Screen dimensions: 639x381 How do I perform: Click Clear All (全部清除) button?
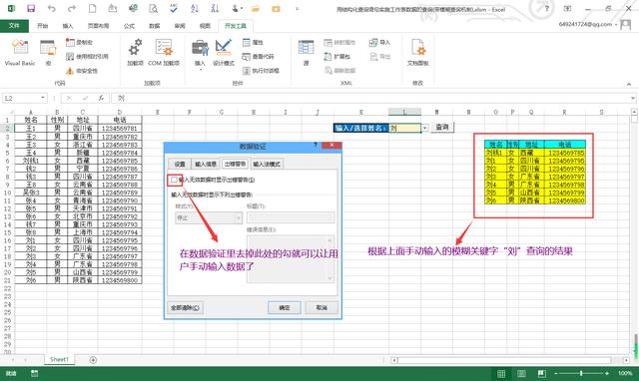pyautogui.click(x=185, y=308)
